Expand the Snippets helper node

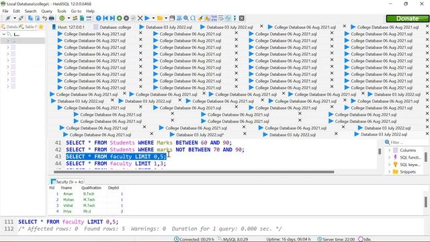[x=389, y=172]
